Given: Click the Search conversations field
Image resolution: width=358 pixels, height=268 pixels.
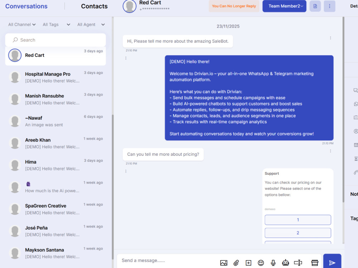Looking at the screenshot, I should point(55,40).
